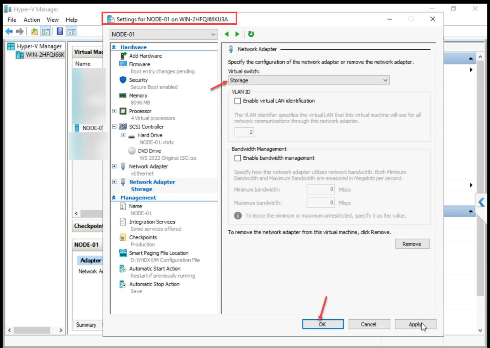Click the Remove network adapter button

tap(412, 244)
